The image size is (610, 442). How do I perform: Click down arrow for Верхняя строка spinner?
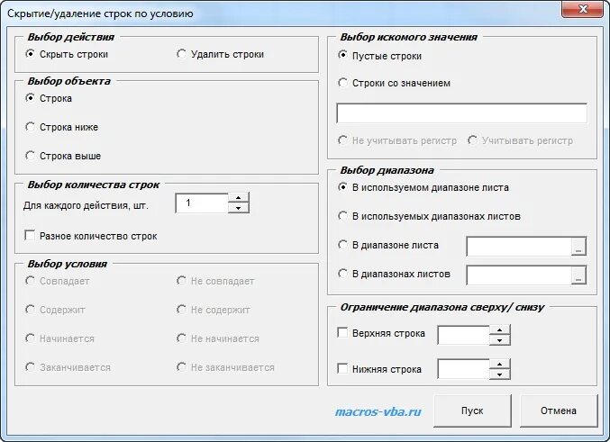coord(499,340)
